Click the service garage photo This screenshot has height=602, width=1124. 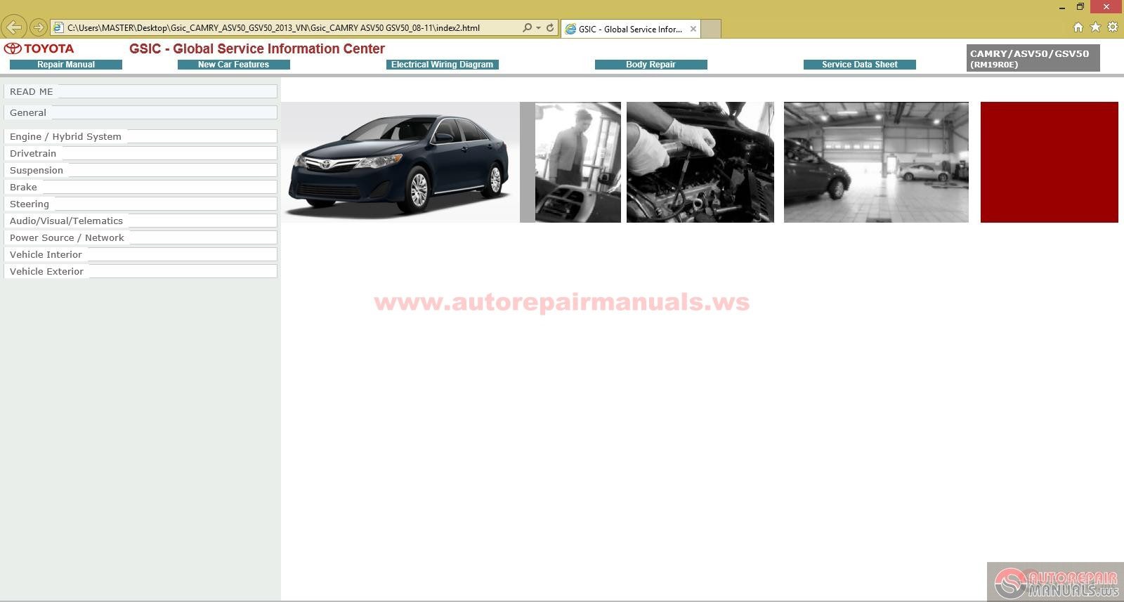pyautogui.click(x=876, y=162)
